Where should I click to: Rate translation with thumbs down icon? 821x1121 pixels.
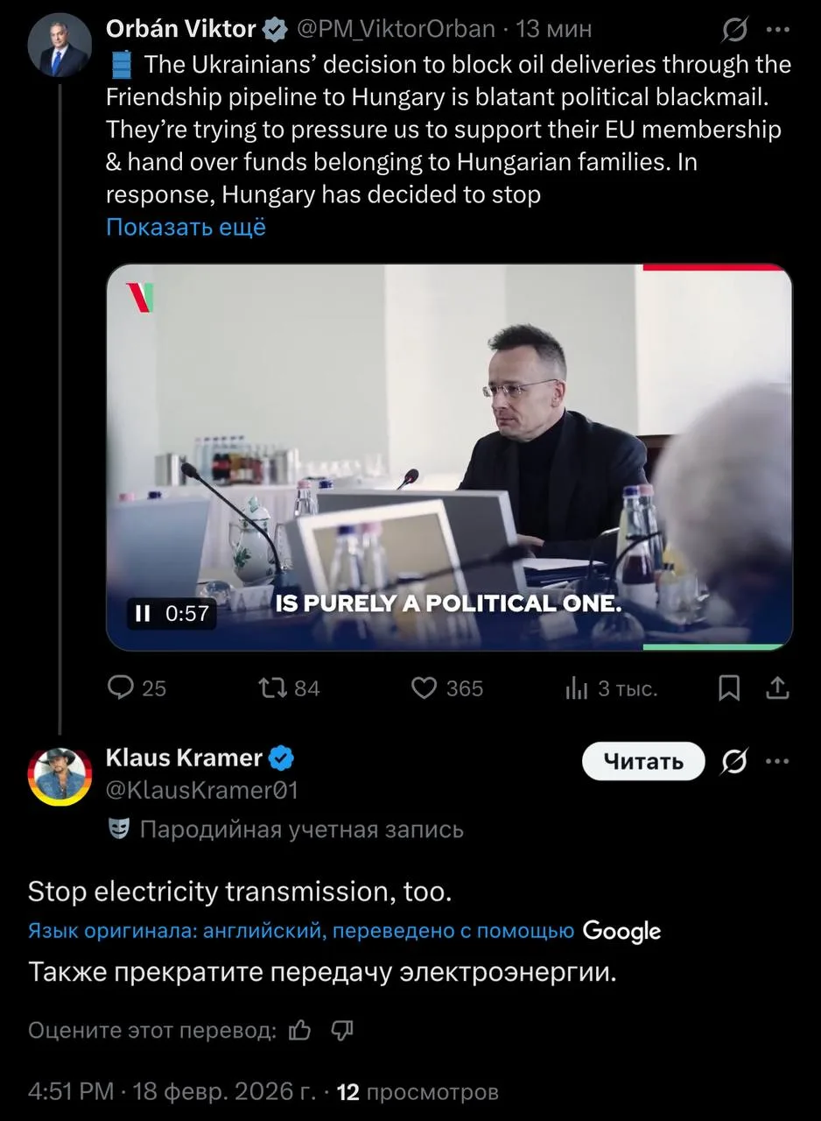click(341, 1030)
